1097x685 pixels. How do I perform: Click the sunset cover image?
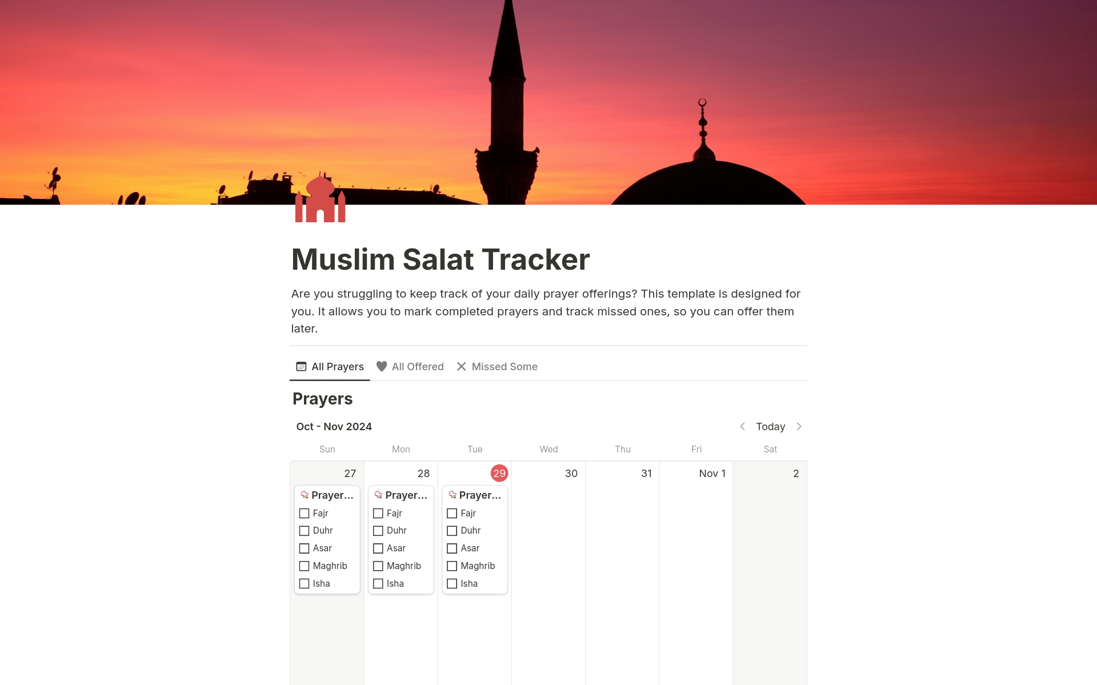pos(548,103)
